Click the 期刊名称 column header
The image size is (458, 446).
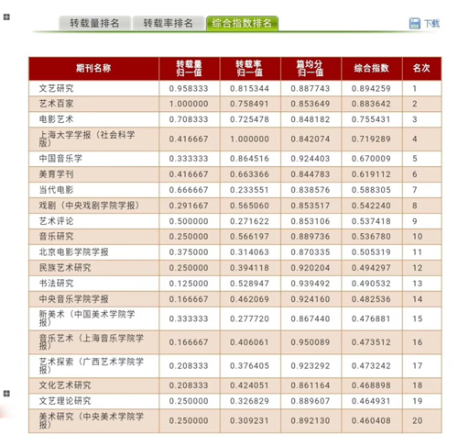click(93, 68)
